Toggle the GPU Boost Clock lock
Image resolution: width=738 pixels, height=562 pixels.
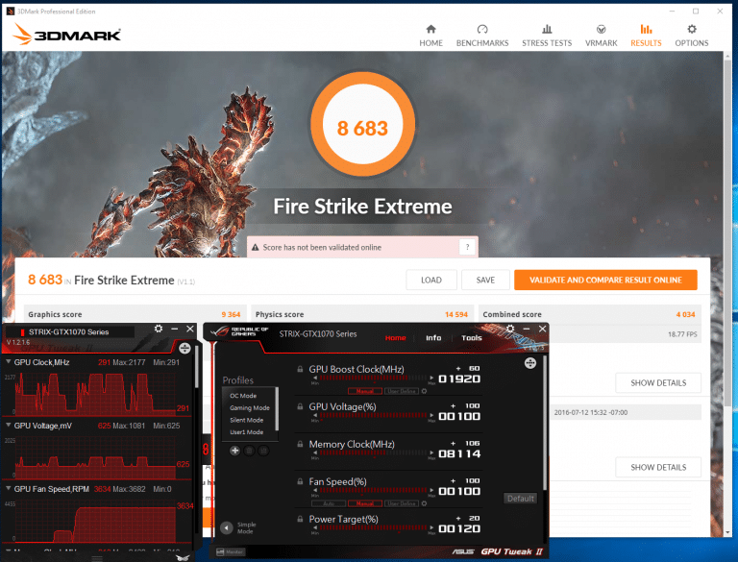tap(300, 369)
